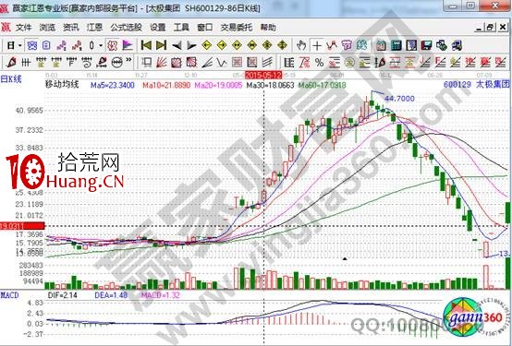Click the 移动均线 indicator label
This screenshot has height=346, width=512.
tap(62, 85)
